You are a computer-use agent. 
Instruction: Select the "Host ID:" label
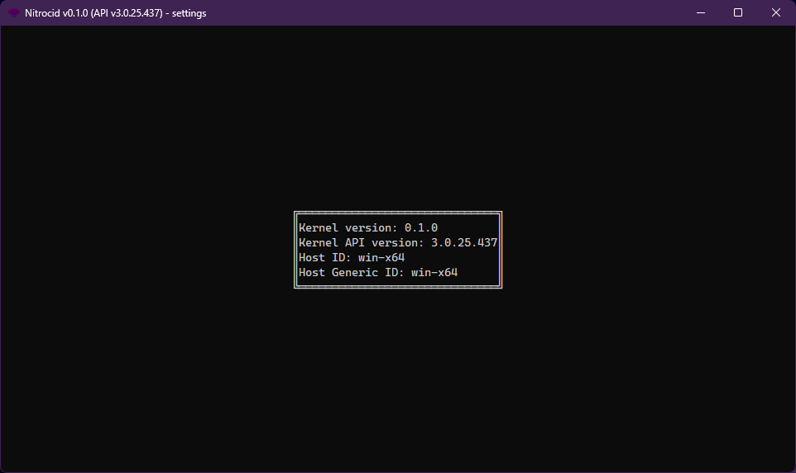click(324, 258)
